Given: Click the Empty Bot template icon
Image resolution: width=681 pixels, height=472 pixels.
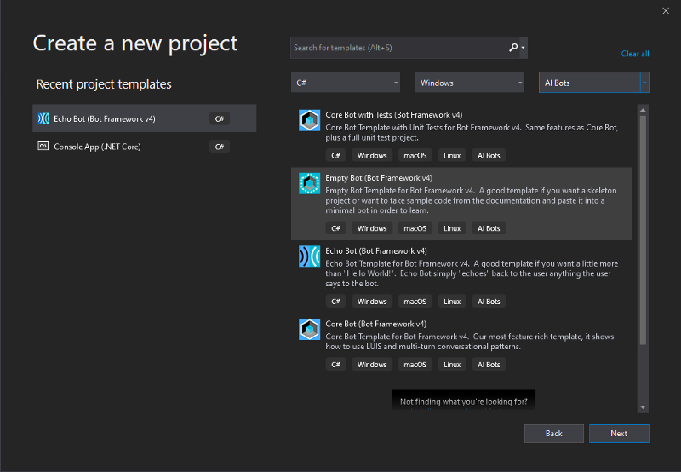Looking at the screenshot, I should coord(309,183).
